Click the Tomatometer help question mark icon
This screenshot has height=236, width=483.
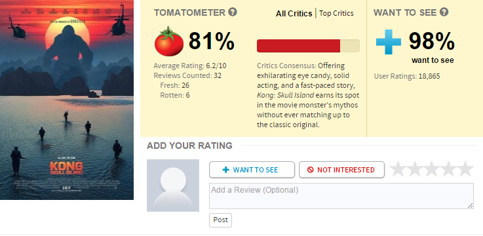233,12
